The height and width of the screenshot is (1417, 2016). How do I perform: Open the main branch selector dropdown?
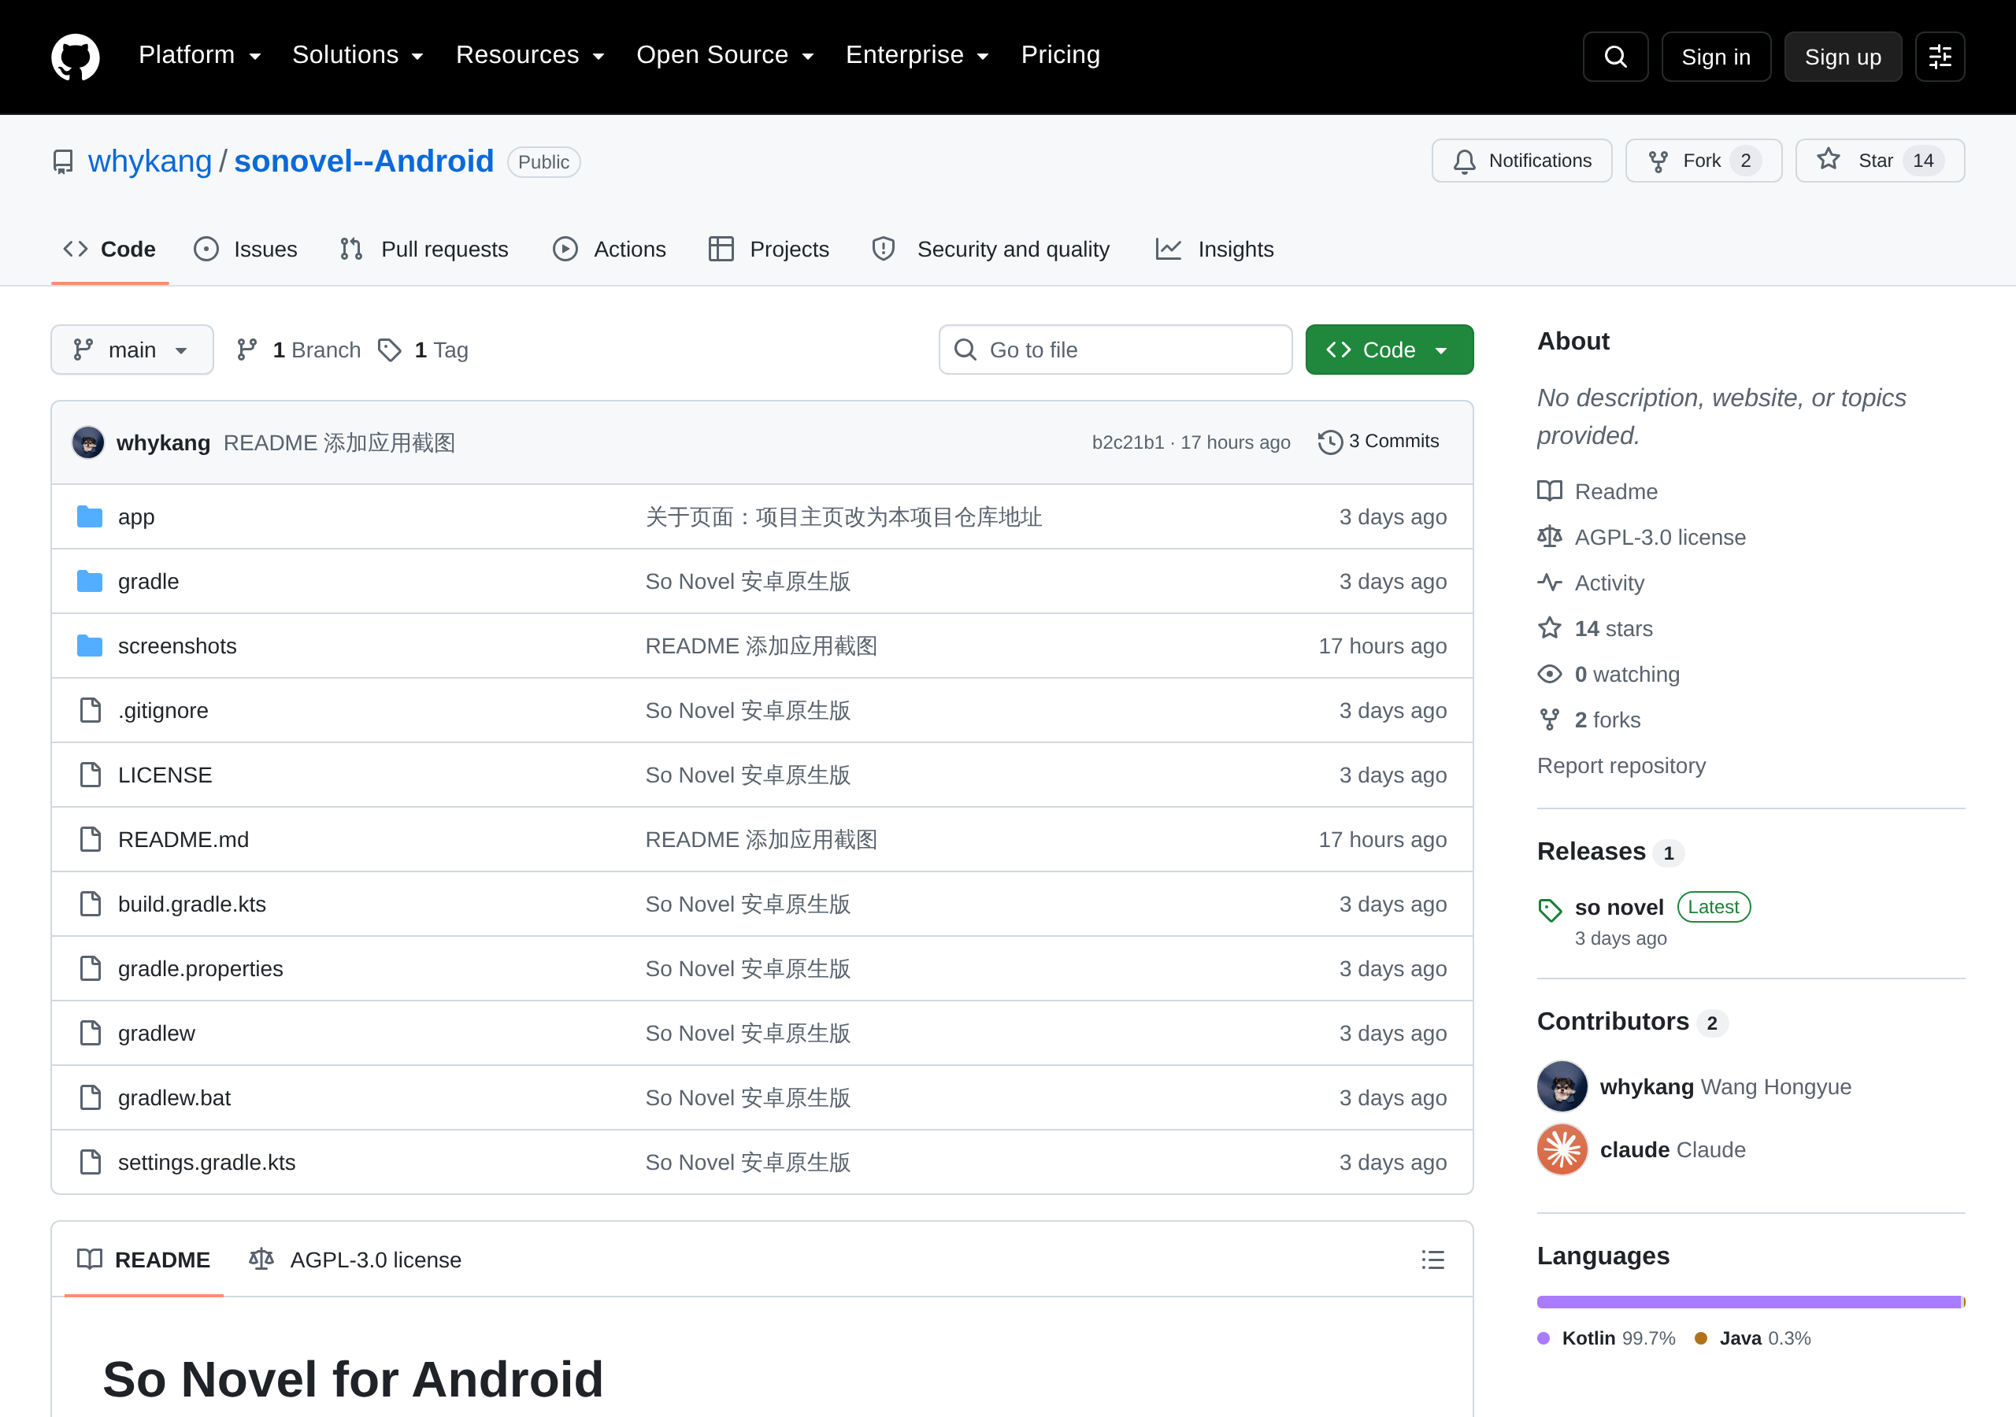coord(132,350)
